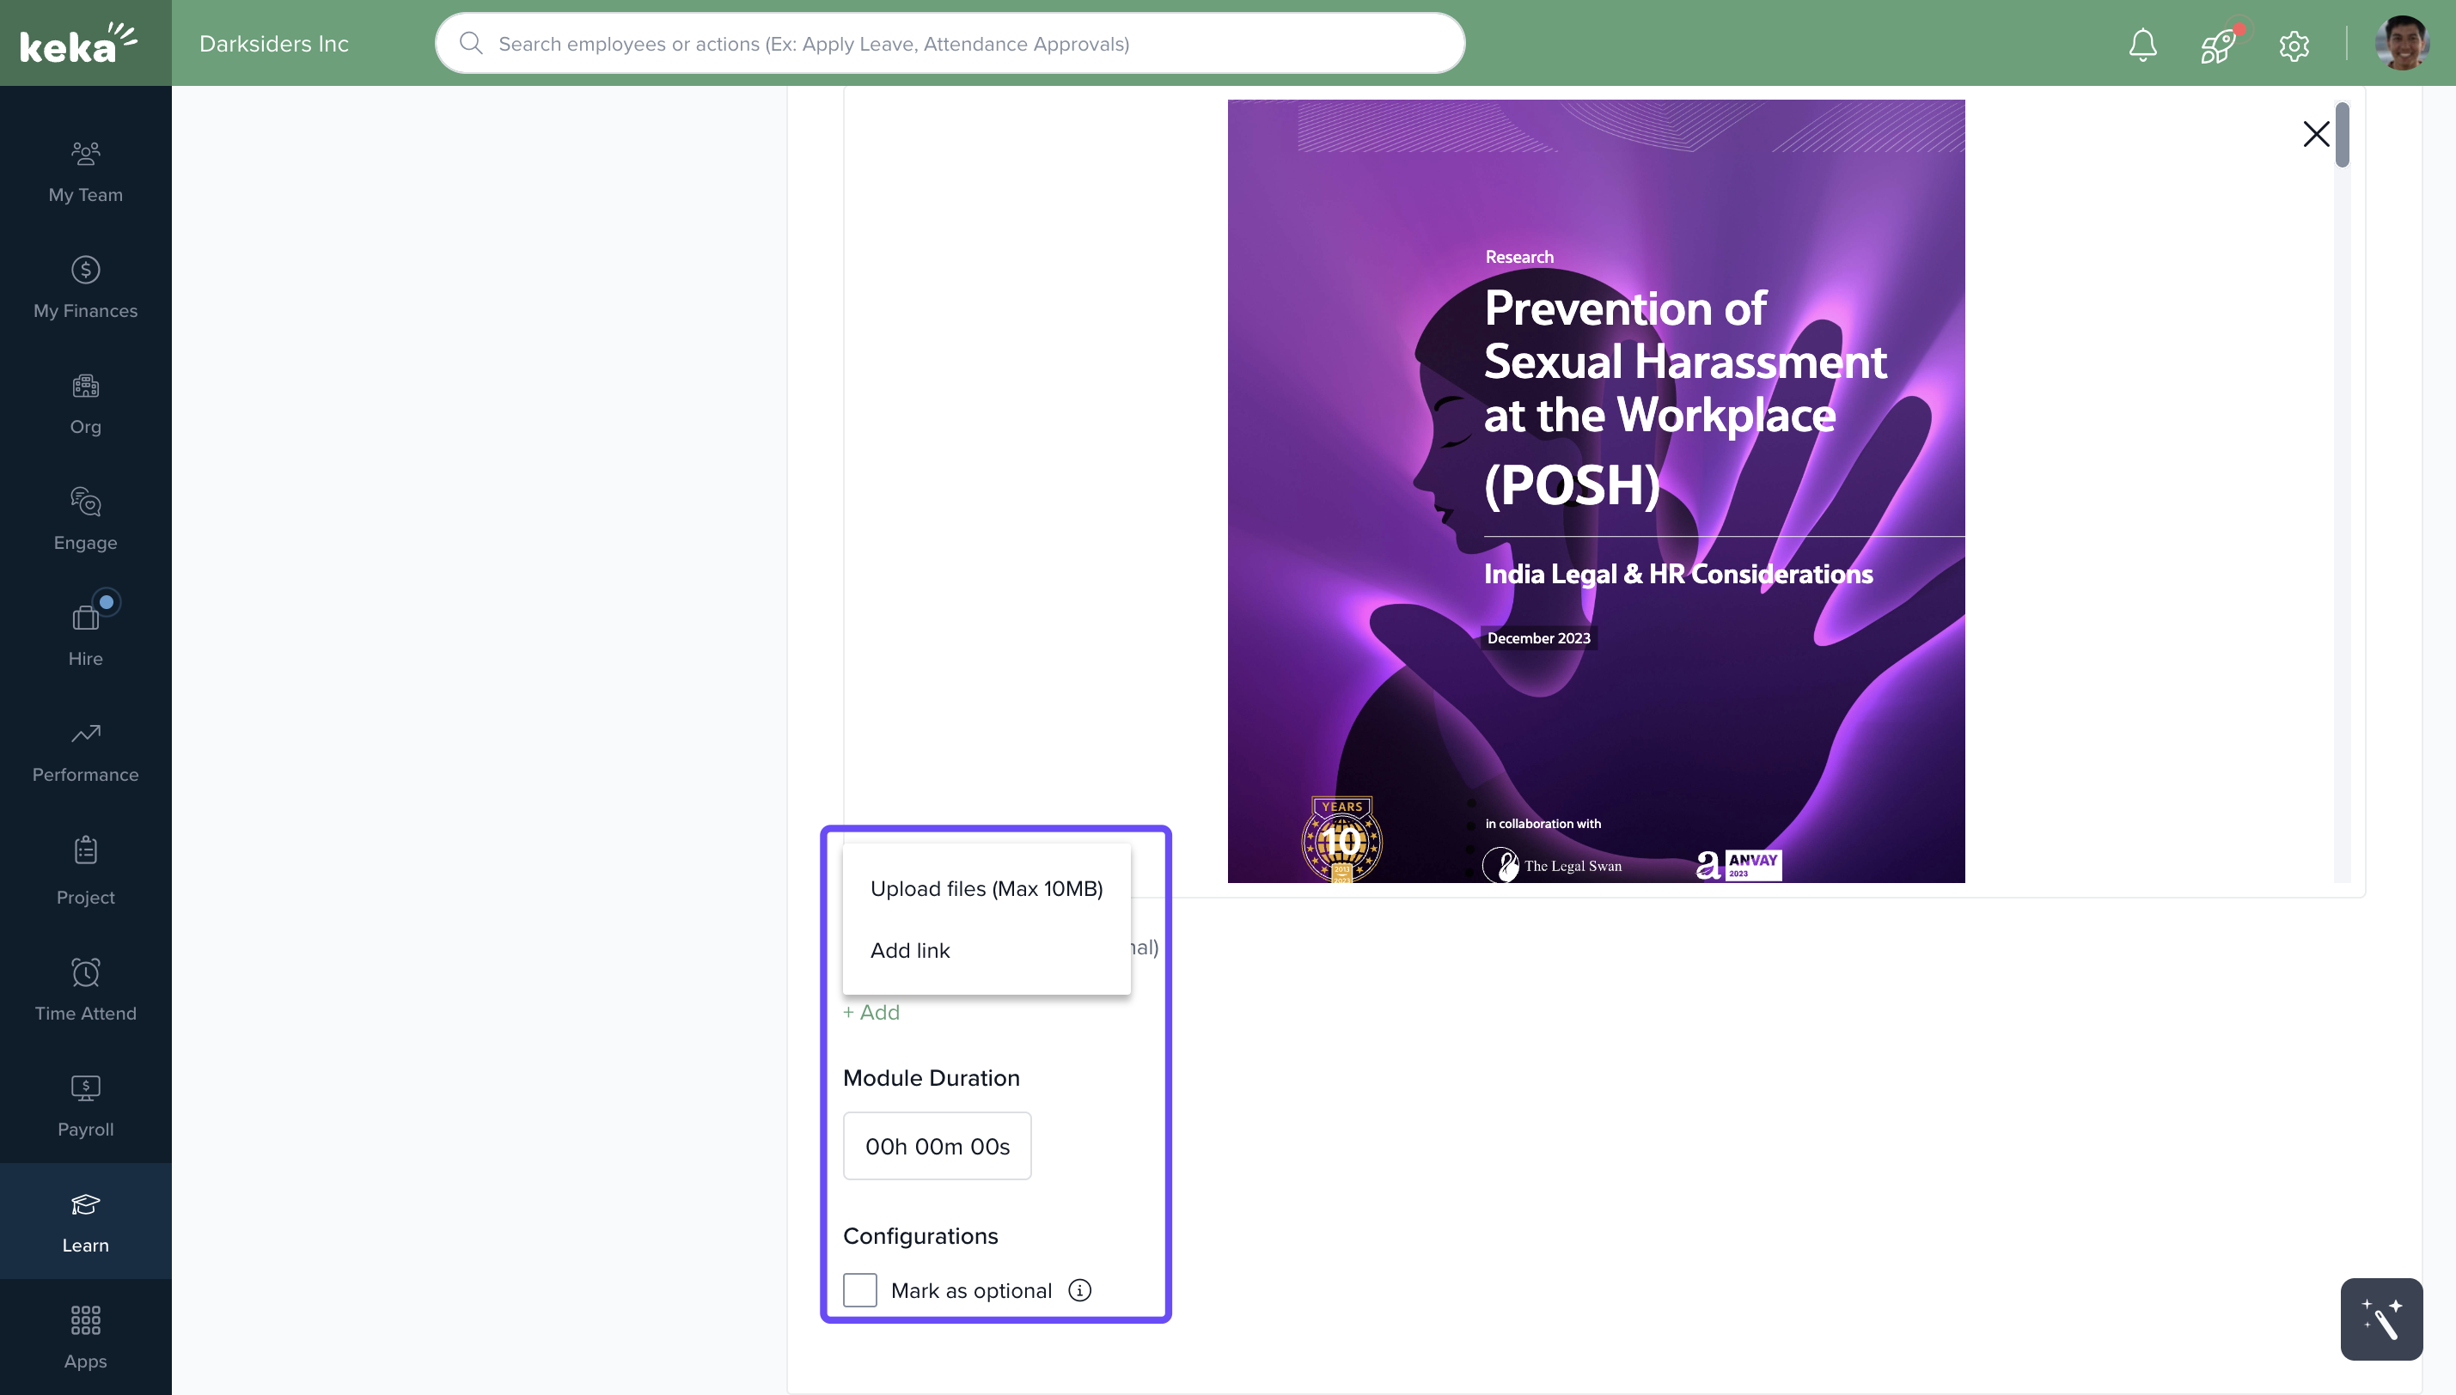The width and height of the screenshot is (2456, 1395).
Task: Open the Time Attend section
Action: [84, 989]
